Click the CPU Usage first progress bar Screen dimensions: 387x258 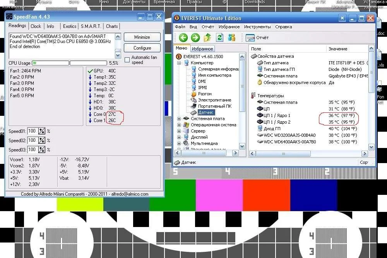click(x=50, y=63)
